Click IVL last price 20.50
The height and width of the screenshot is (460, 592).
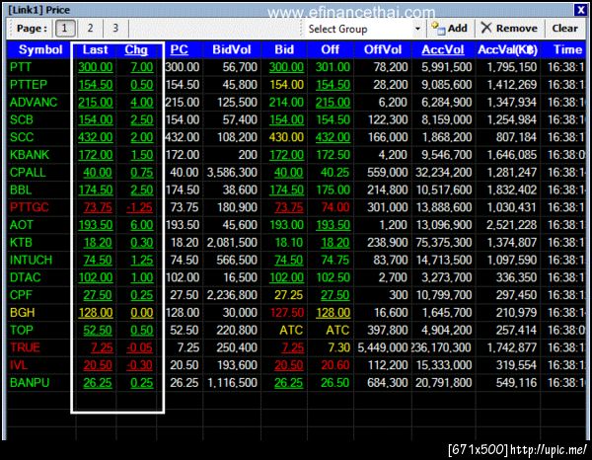[x=98, y=365]
